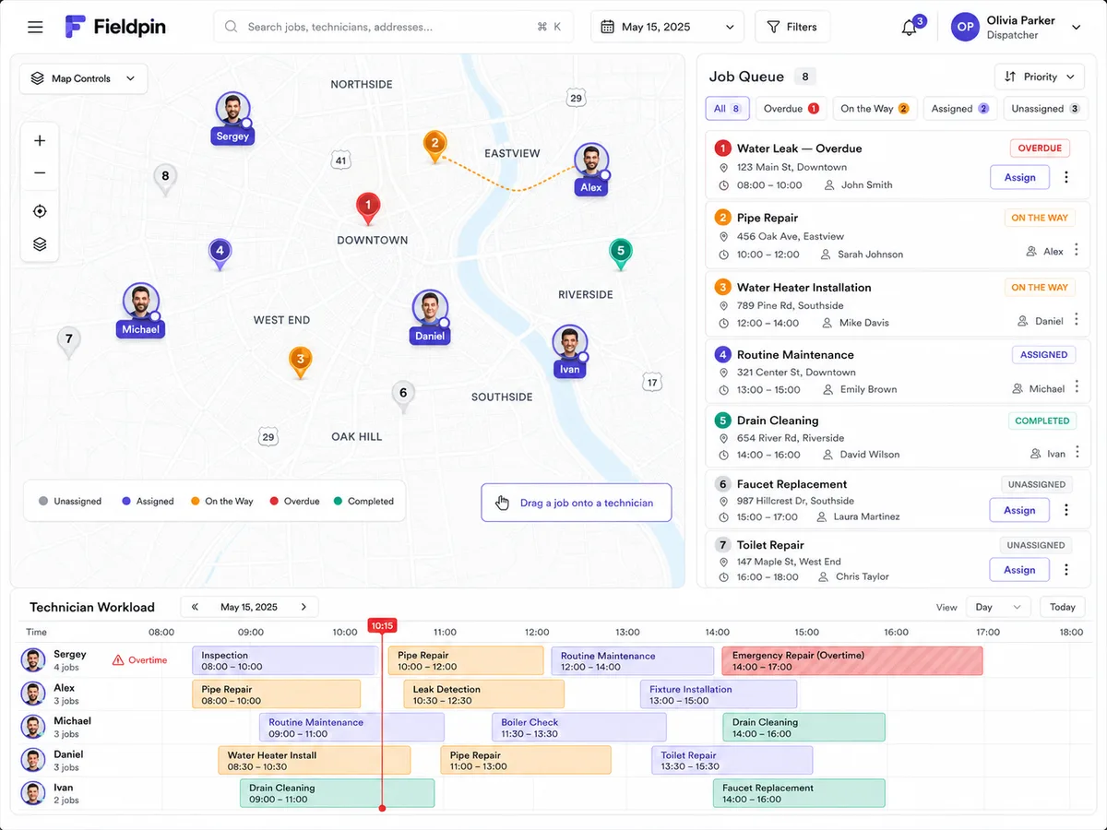The width and height of the screenshot is (1107, 830).
Task: Assign the Water Leak job
Action: pos(1019,177)
